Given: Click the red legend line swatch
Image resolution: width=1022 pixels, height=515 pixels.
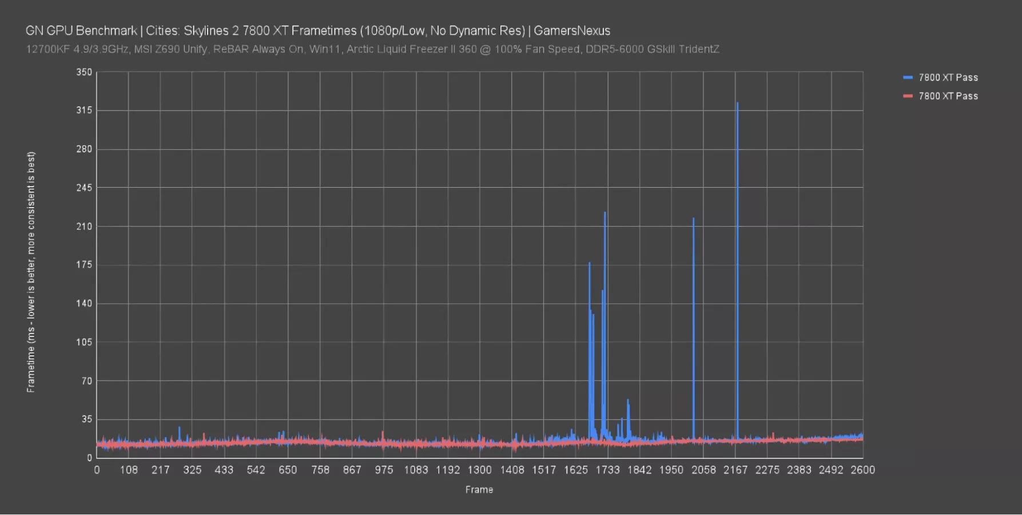Looking at the screenshot, I should click(x=908, y=96).
